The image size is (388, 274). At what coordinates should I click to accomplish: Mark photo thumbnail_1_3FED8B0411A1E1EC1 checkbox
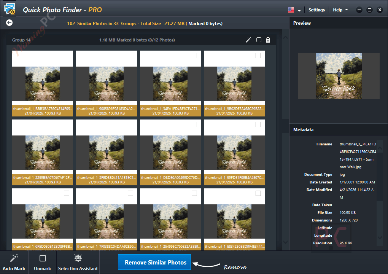coord(130,124)
